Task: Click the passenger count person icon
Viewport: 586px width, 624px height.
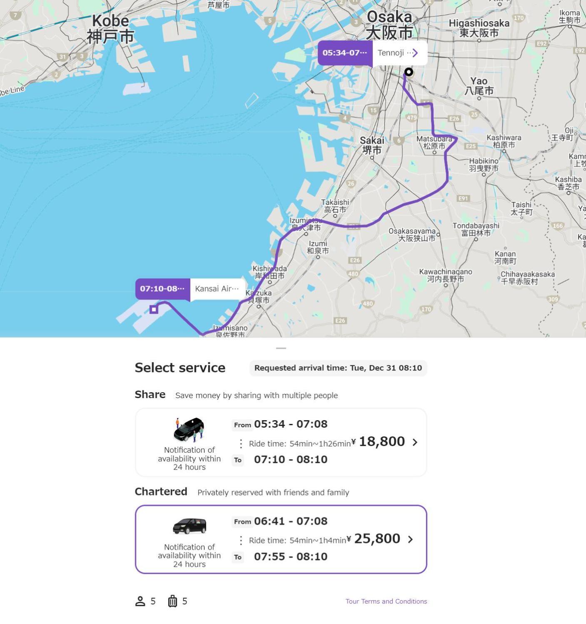Action: pos(140,601)
